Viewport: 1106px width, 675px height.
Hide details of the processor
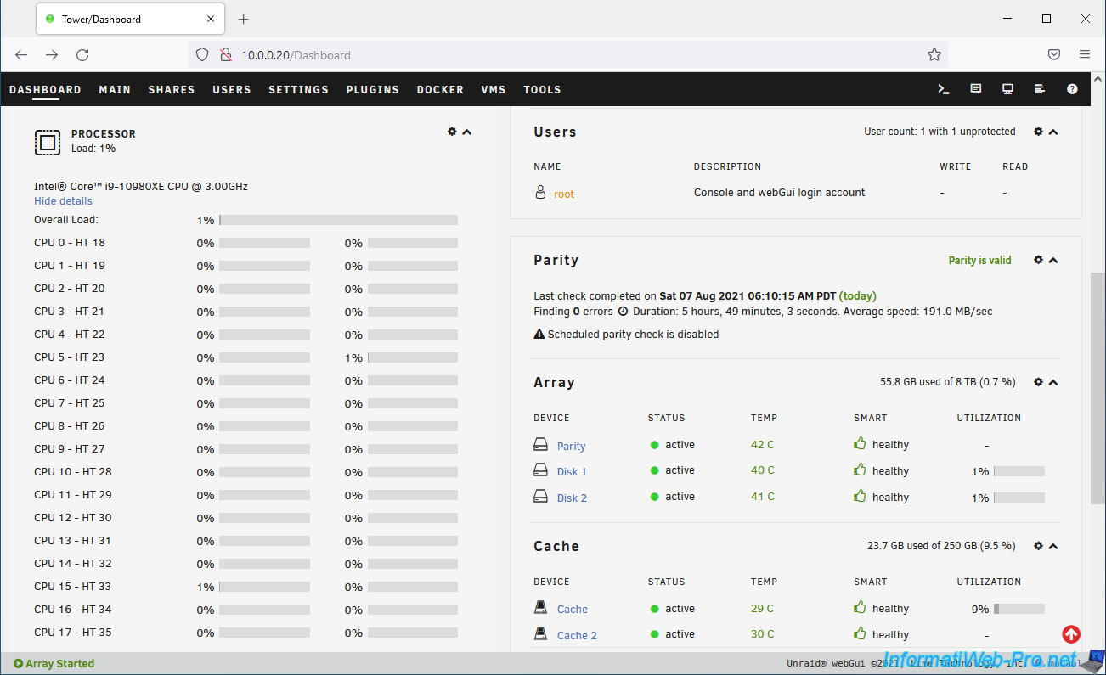pyautogui.click(x=63, y=201)
